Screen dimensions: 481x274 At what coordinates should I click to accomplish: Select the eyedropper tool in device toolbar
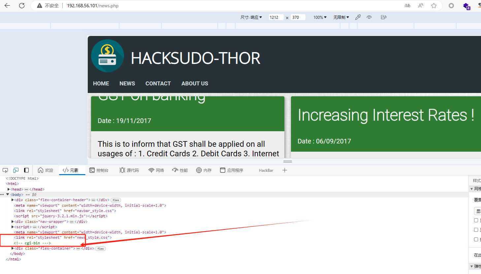coord(358,17)
